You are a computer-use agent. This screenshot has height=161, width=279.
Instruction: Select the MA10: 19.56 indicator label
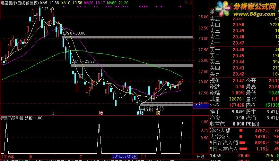(71, 3)
